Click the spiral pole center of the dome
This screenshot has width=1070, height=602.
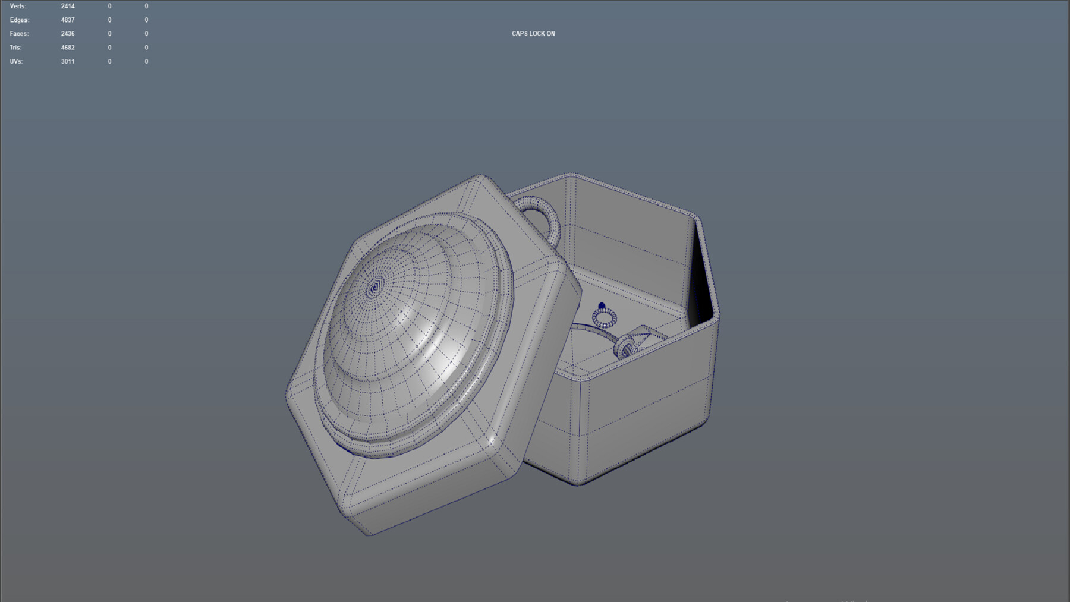tap(376, 285)
